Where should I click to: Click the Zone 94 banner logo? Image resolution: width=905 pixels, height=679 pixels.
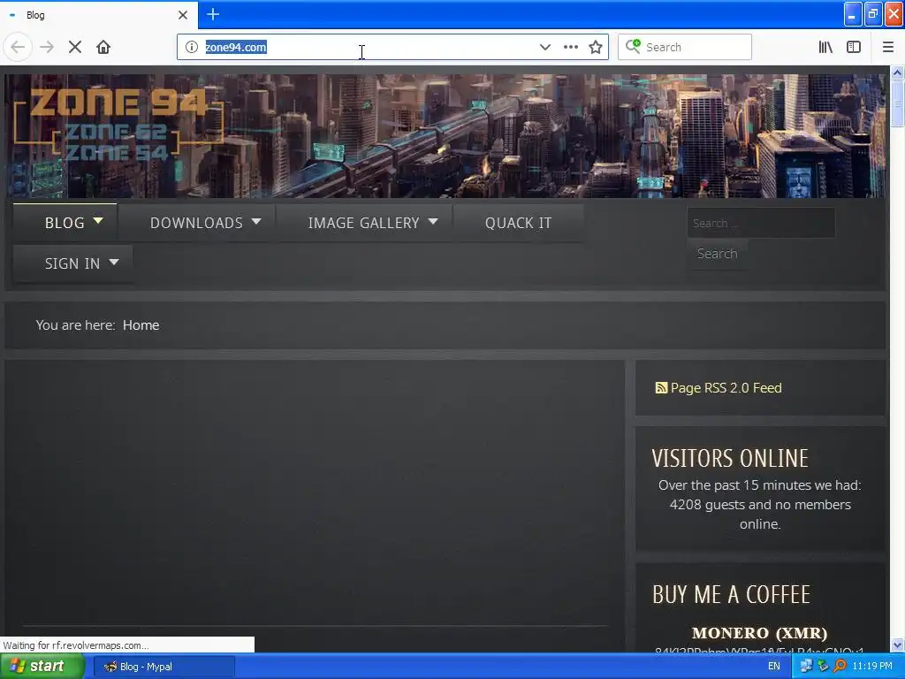pos(118,124)
